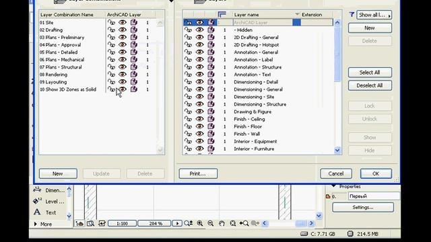Open the Layer name sort arrow
The width and height of the screenshot is (431, 242).
pyautogui.click(x=297, y=14)
